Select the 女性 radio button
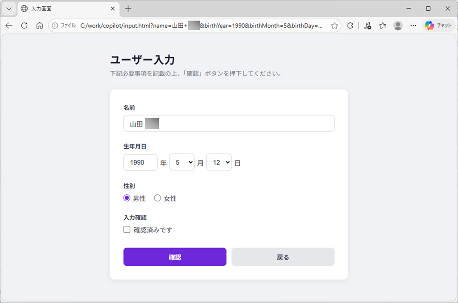The width and height of the screenshot is (458, 303). click(158, 198)
